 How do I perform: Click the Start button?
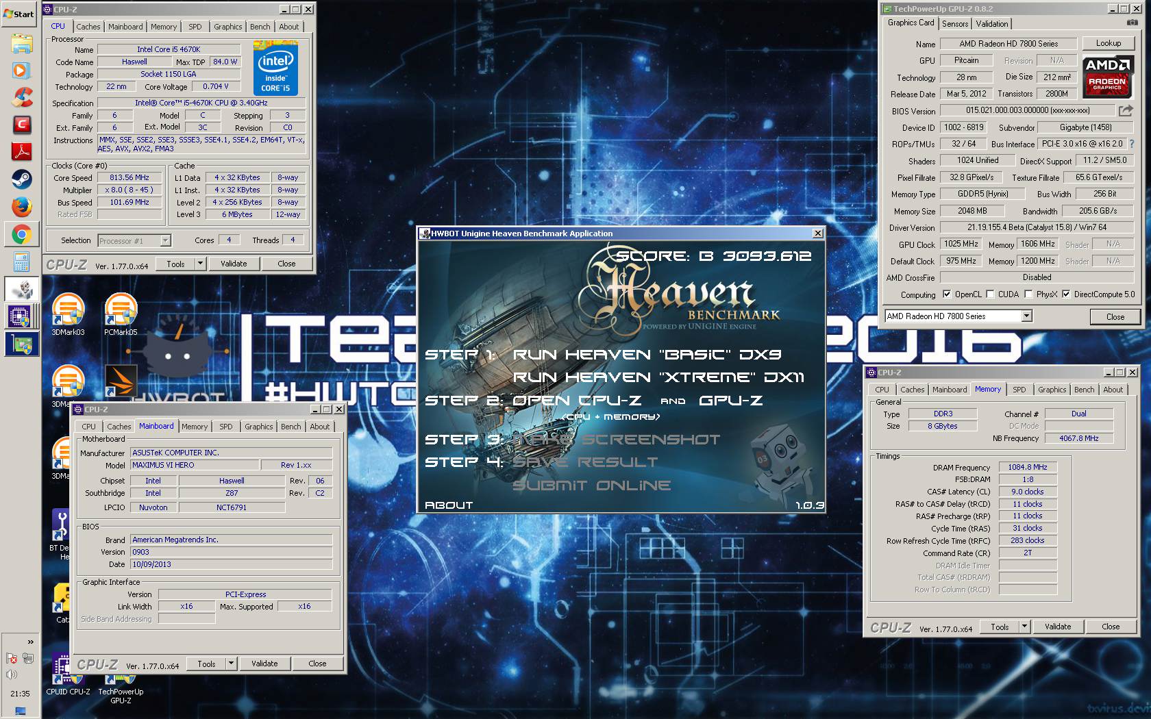coord(19,14)
